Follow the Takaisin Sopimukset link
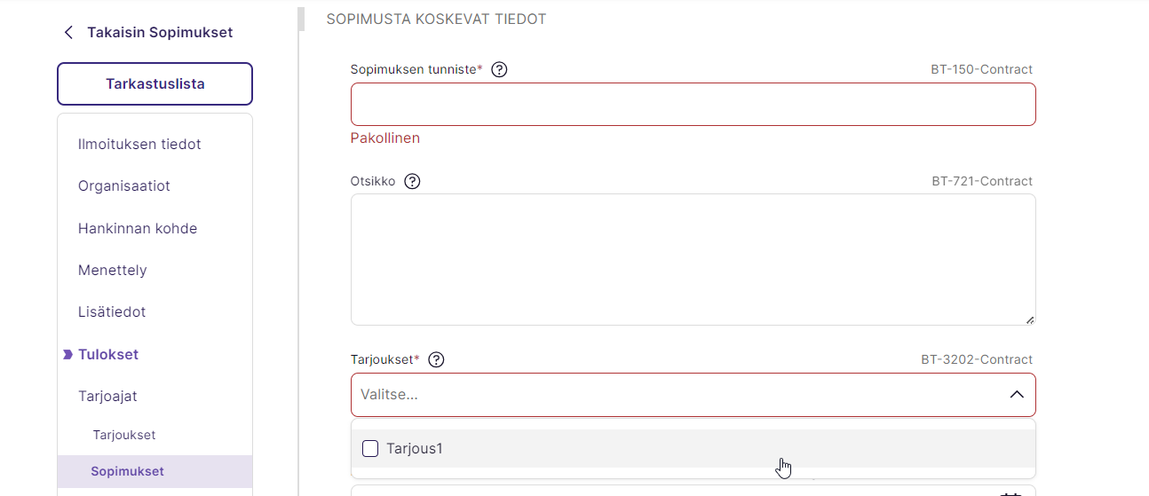This screenshot has height=496, width=1149. pyautogui.click(x=160, y=33)
